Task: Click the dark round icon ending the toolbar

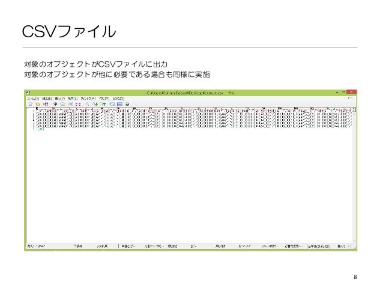Action: coord(127,104)
